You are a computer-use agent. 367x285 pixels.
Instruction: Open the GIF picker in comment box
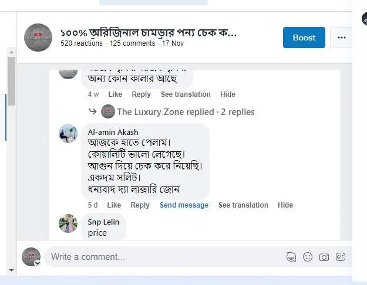[341, 257]
